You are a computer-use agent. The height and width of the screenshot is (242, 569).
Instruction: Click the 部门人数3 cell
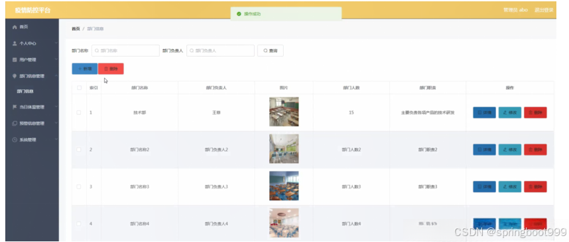(x=351, y=186)
